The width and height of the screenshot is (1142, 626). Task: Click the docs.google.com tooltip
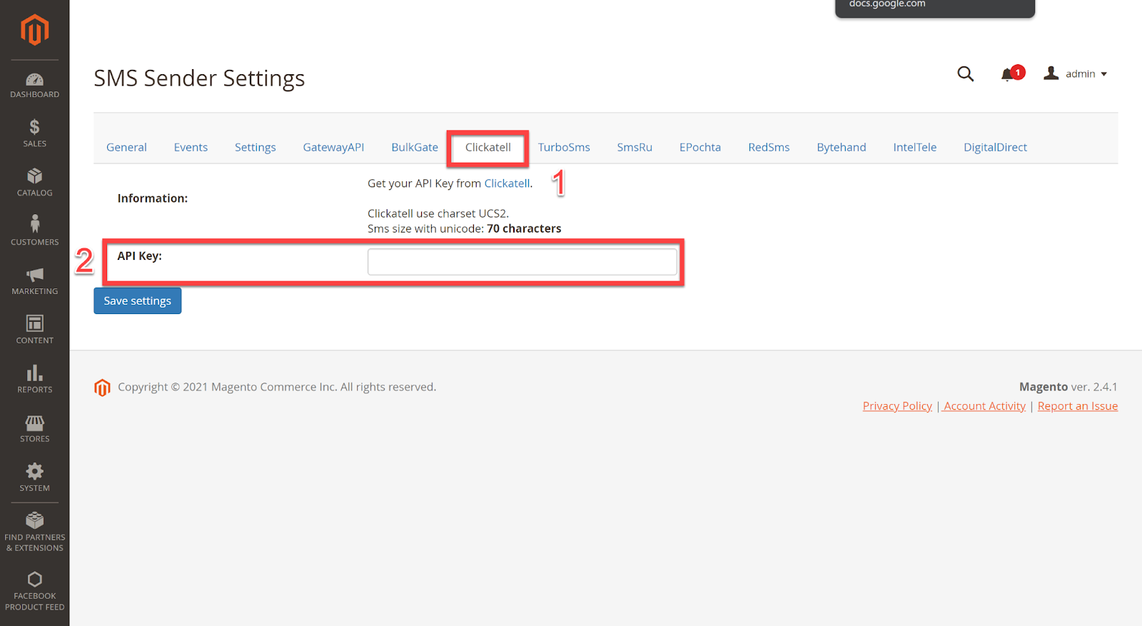[x=934, y=7]
